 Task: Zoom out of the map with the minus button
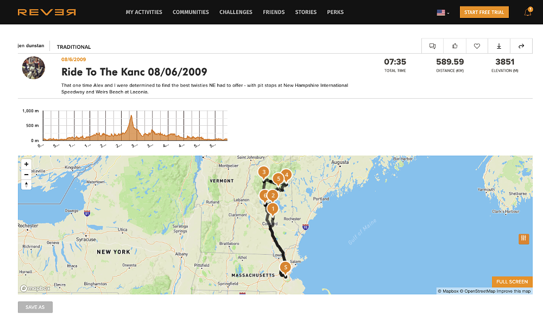point(26,174)
